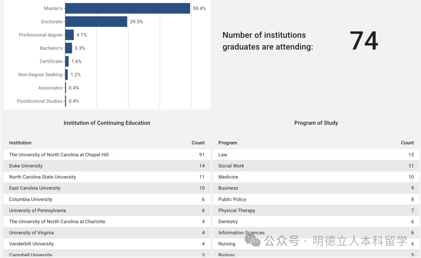Sort by Program column header
421x258 pixels.
pyautogui.click(x=228, y=143)
